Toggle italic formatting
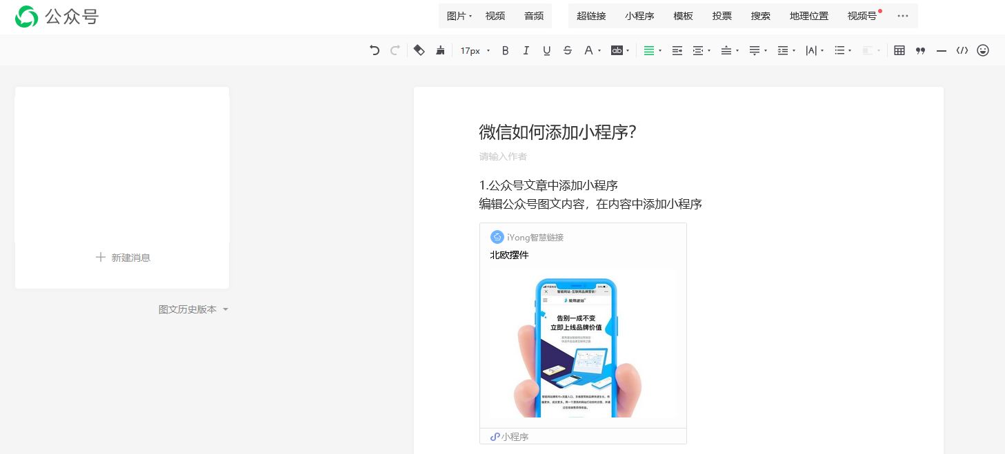This screenshot has width=1005, height=454. 526,50
